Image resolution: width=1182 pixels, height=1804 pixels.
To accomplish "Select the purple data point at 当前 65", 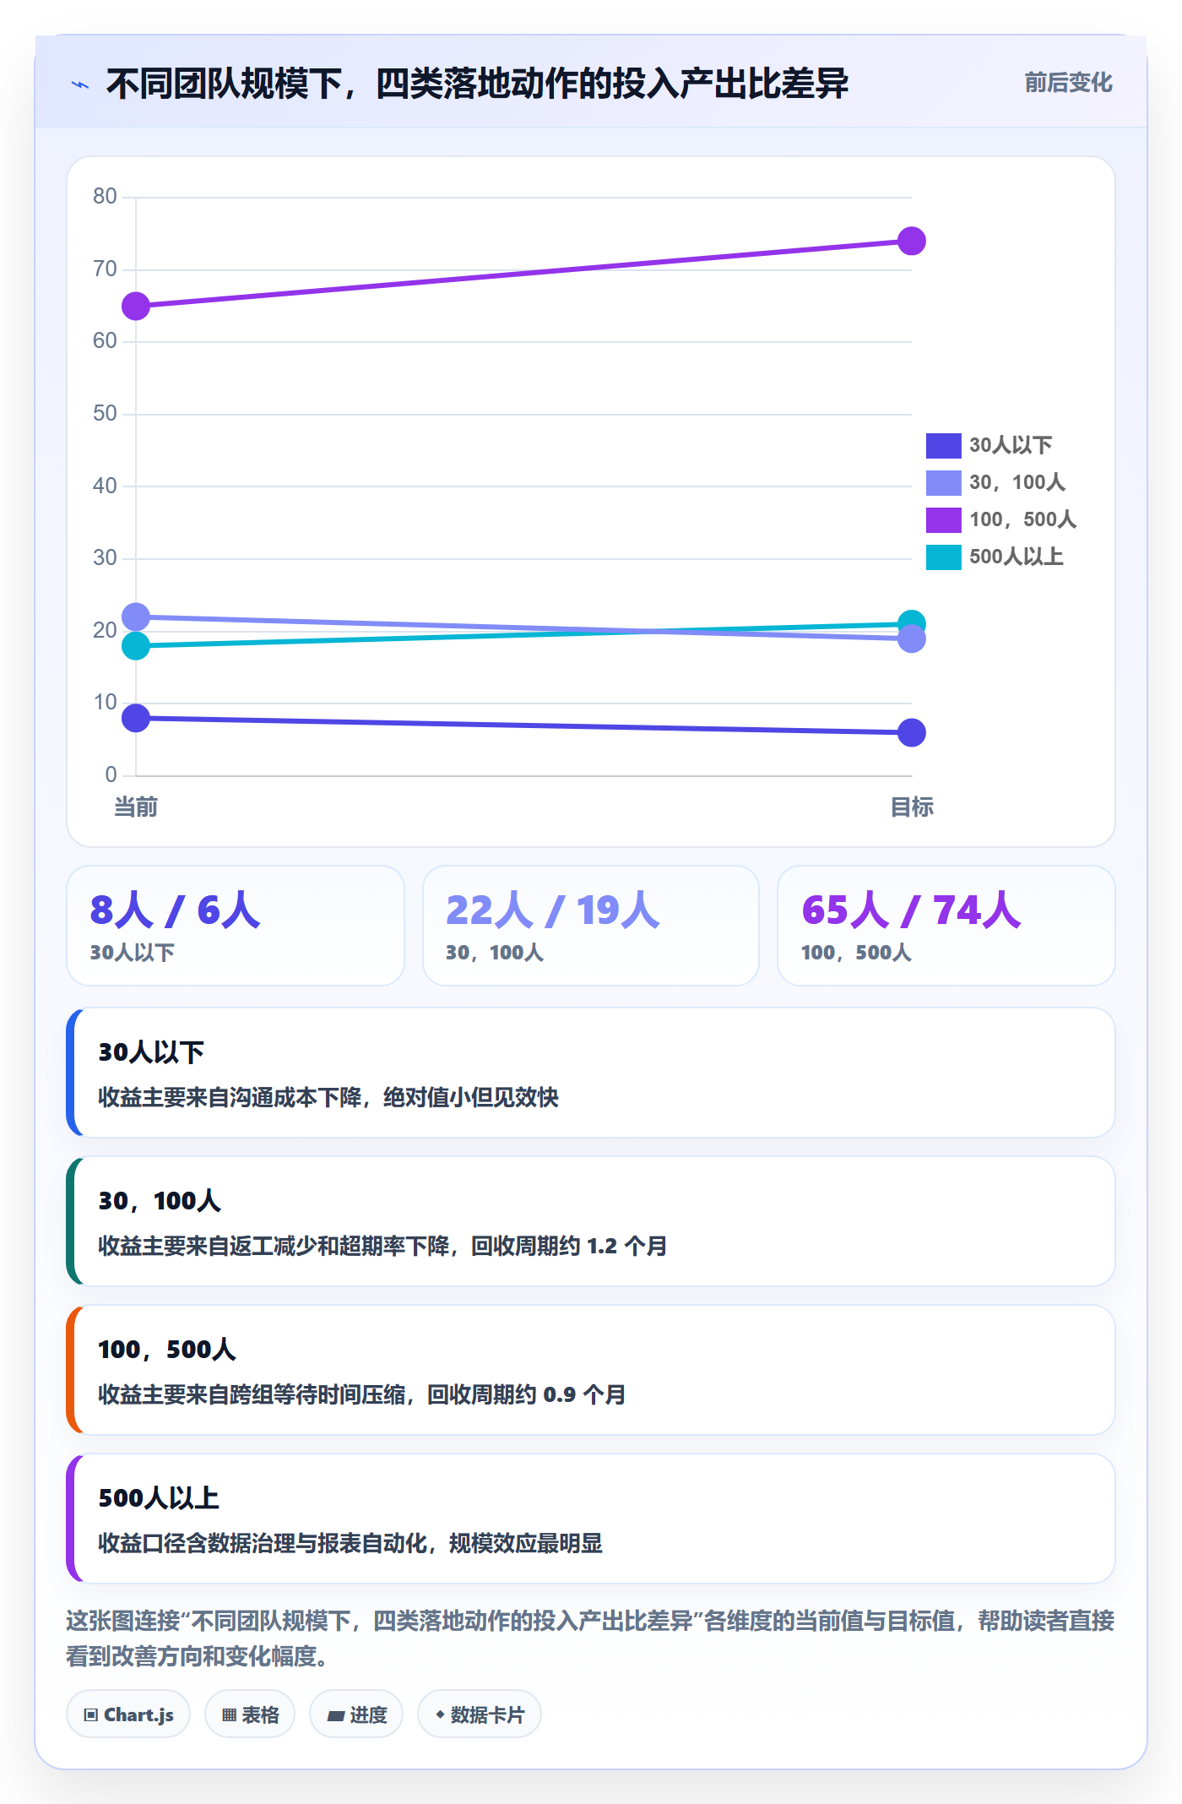I will tap(136, 306).
